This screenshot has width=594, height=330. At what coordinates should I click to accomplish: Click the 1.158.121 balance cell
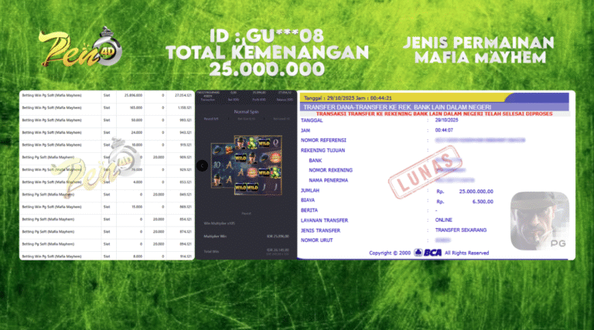(x=185, y=108)
